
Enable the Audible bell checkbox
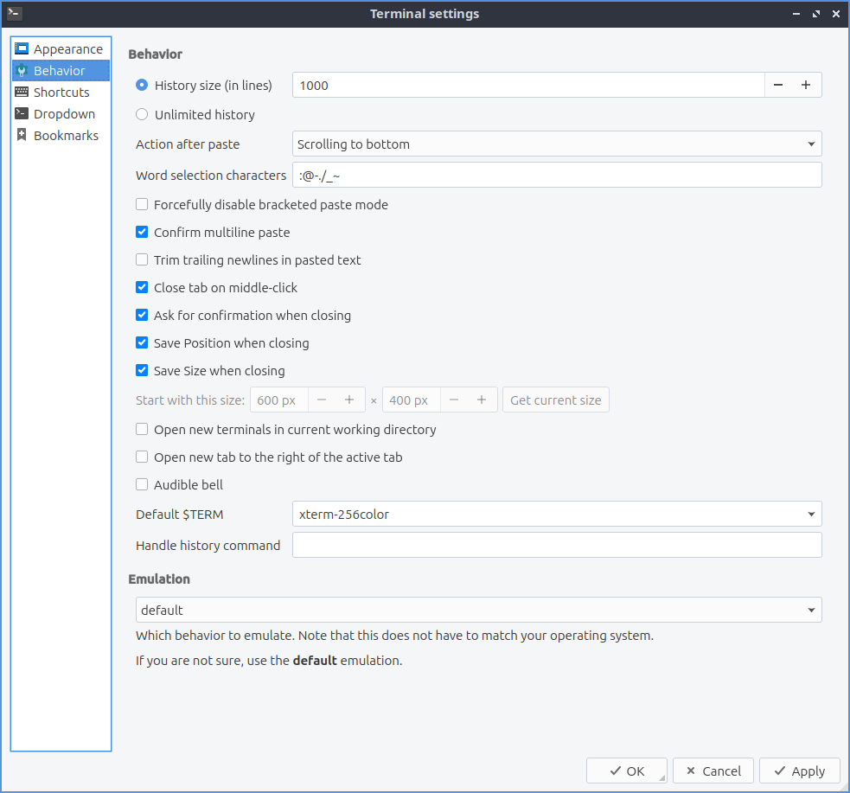143,485
